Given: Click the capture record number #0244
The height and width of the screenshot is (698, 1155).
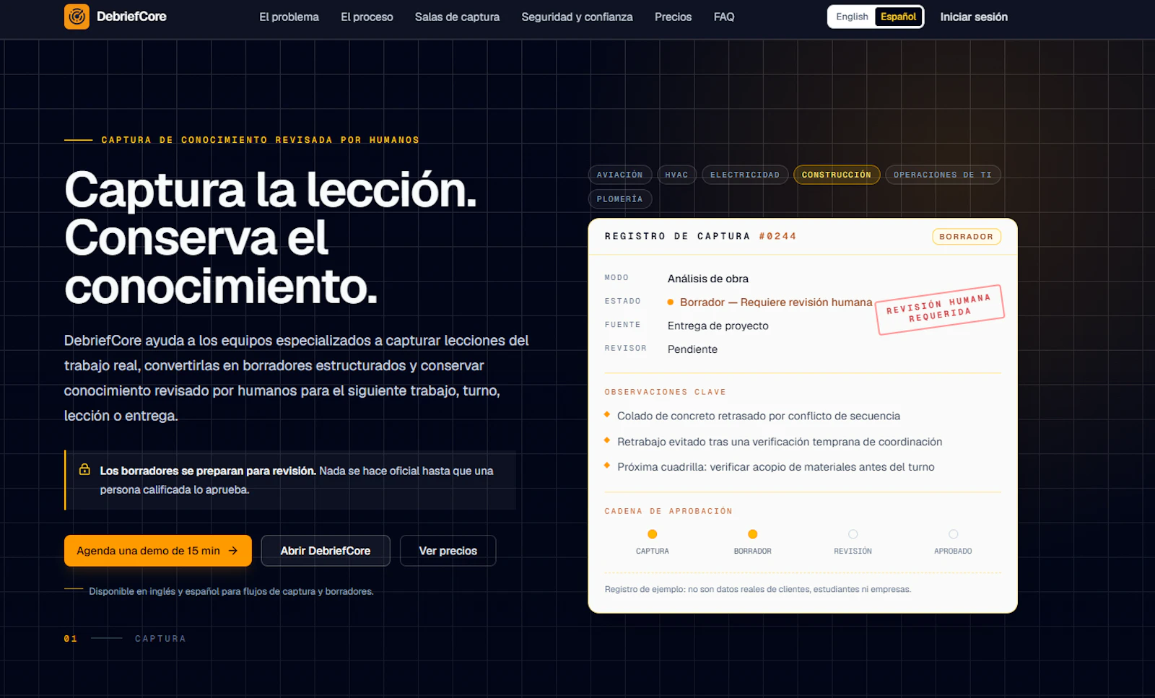Looking at the screenshot, I should pos(777,236).
